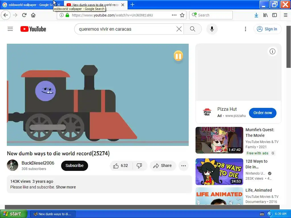View the ad info icon
291x218 pixels.
tap(273, 51)
